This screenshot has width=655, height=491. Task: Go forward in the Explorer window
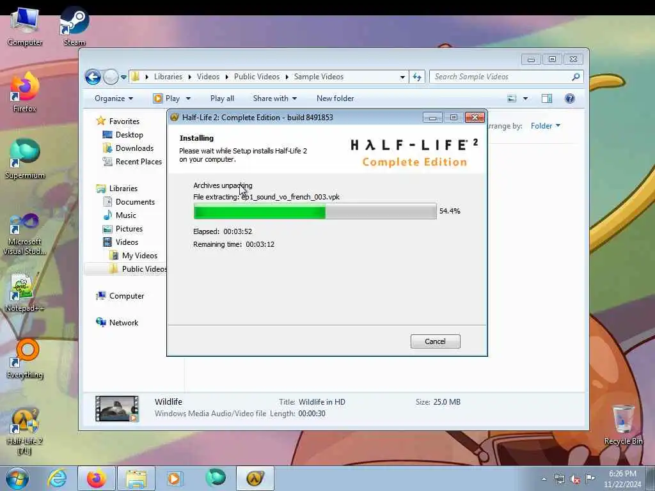click(x=111, y=77)
